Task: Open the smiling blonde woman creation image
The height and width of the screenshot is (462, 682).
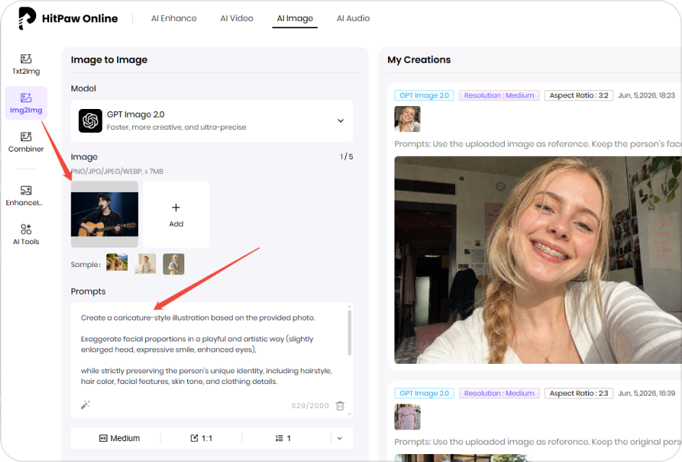Action: [538, 260]
